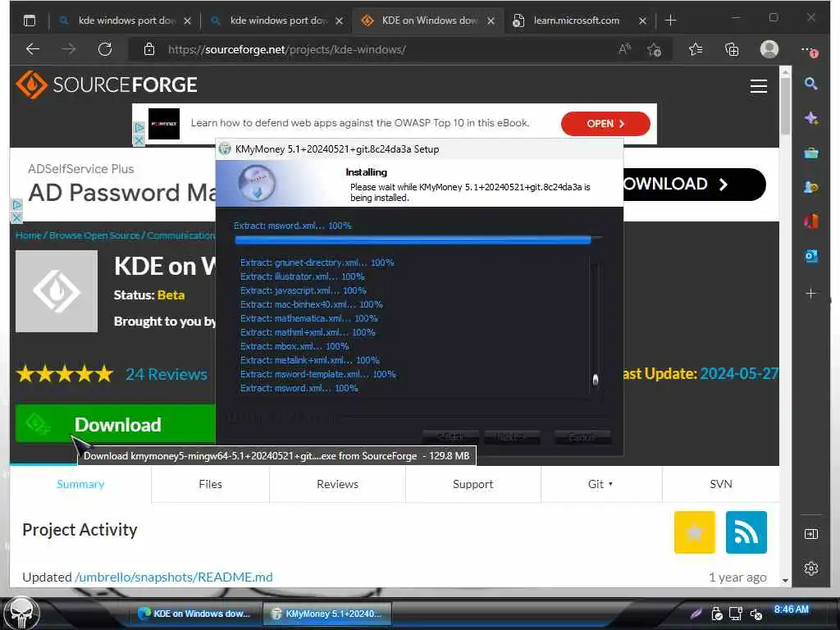Open a new browser tab
840x630 pixels.
point(670,21)
